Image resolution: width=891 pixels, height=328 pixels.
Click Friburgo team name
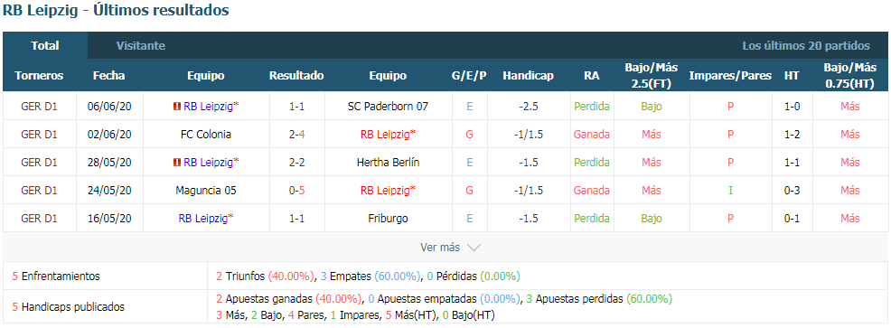coord(388,219)
